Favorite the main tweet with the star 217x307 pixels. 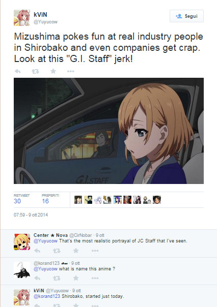tap(53, 71)
